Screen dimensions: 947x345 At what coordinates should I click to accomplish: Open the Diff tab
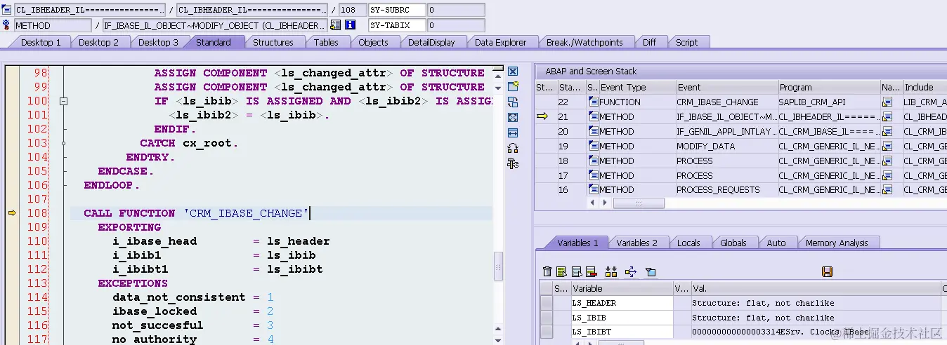pyautogui.click(x=650, y=42)
